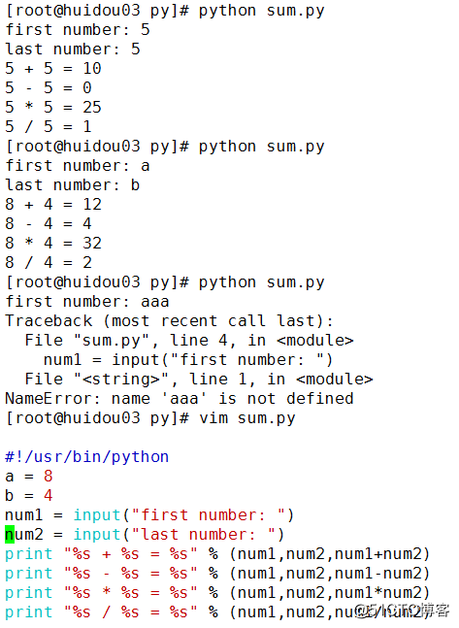The height and width of the screenshot is (628, 459).
Task: Click the red value 8 in a = 8
Action: [49, 477]
